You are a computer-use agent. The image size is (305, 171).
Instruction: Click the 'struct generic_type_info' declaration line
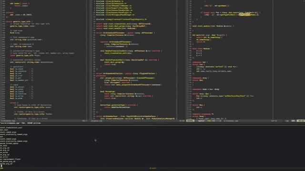coord(19,21)
